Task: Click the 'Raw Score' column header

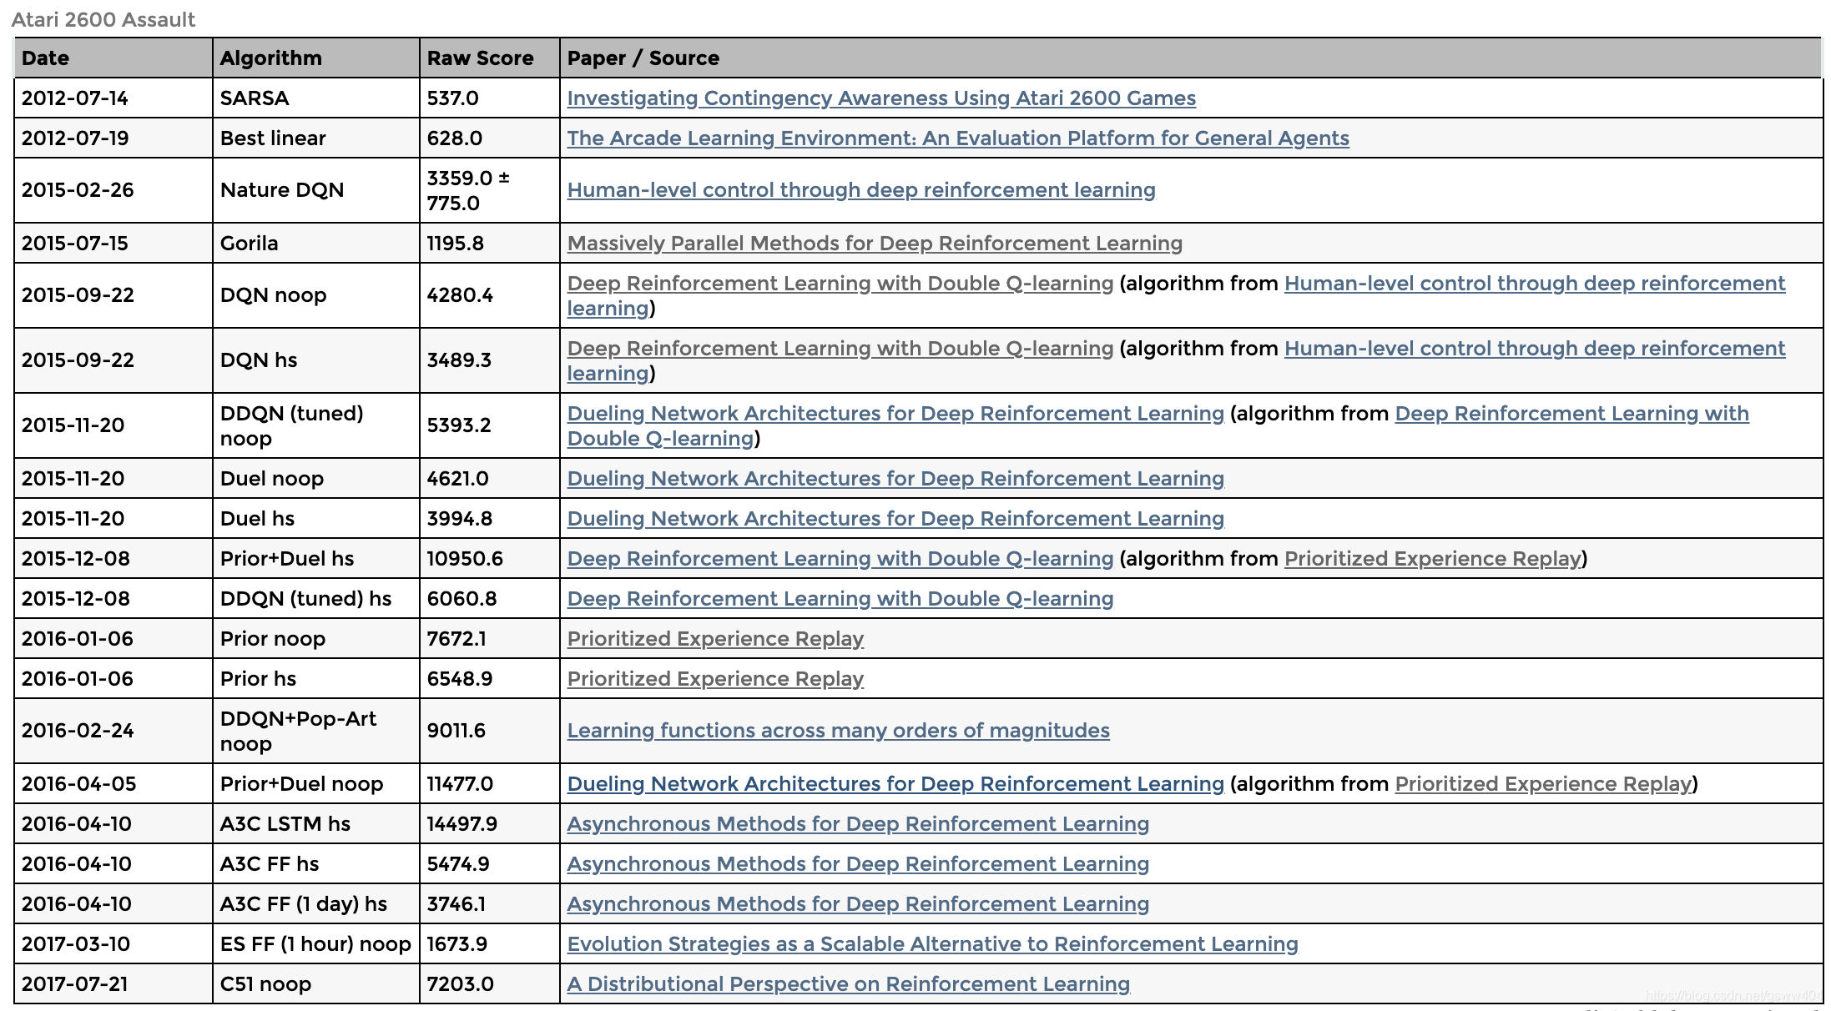Action: [490, 58]
